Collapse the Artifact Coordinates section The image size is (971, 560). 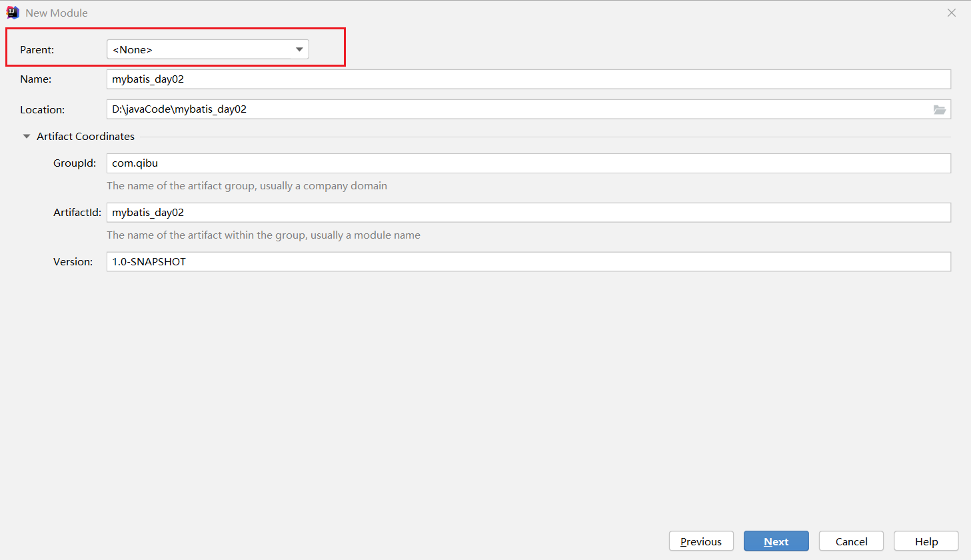pyautogui.click(x=27, y=137)
